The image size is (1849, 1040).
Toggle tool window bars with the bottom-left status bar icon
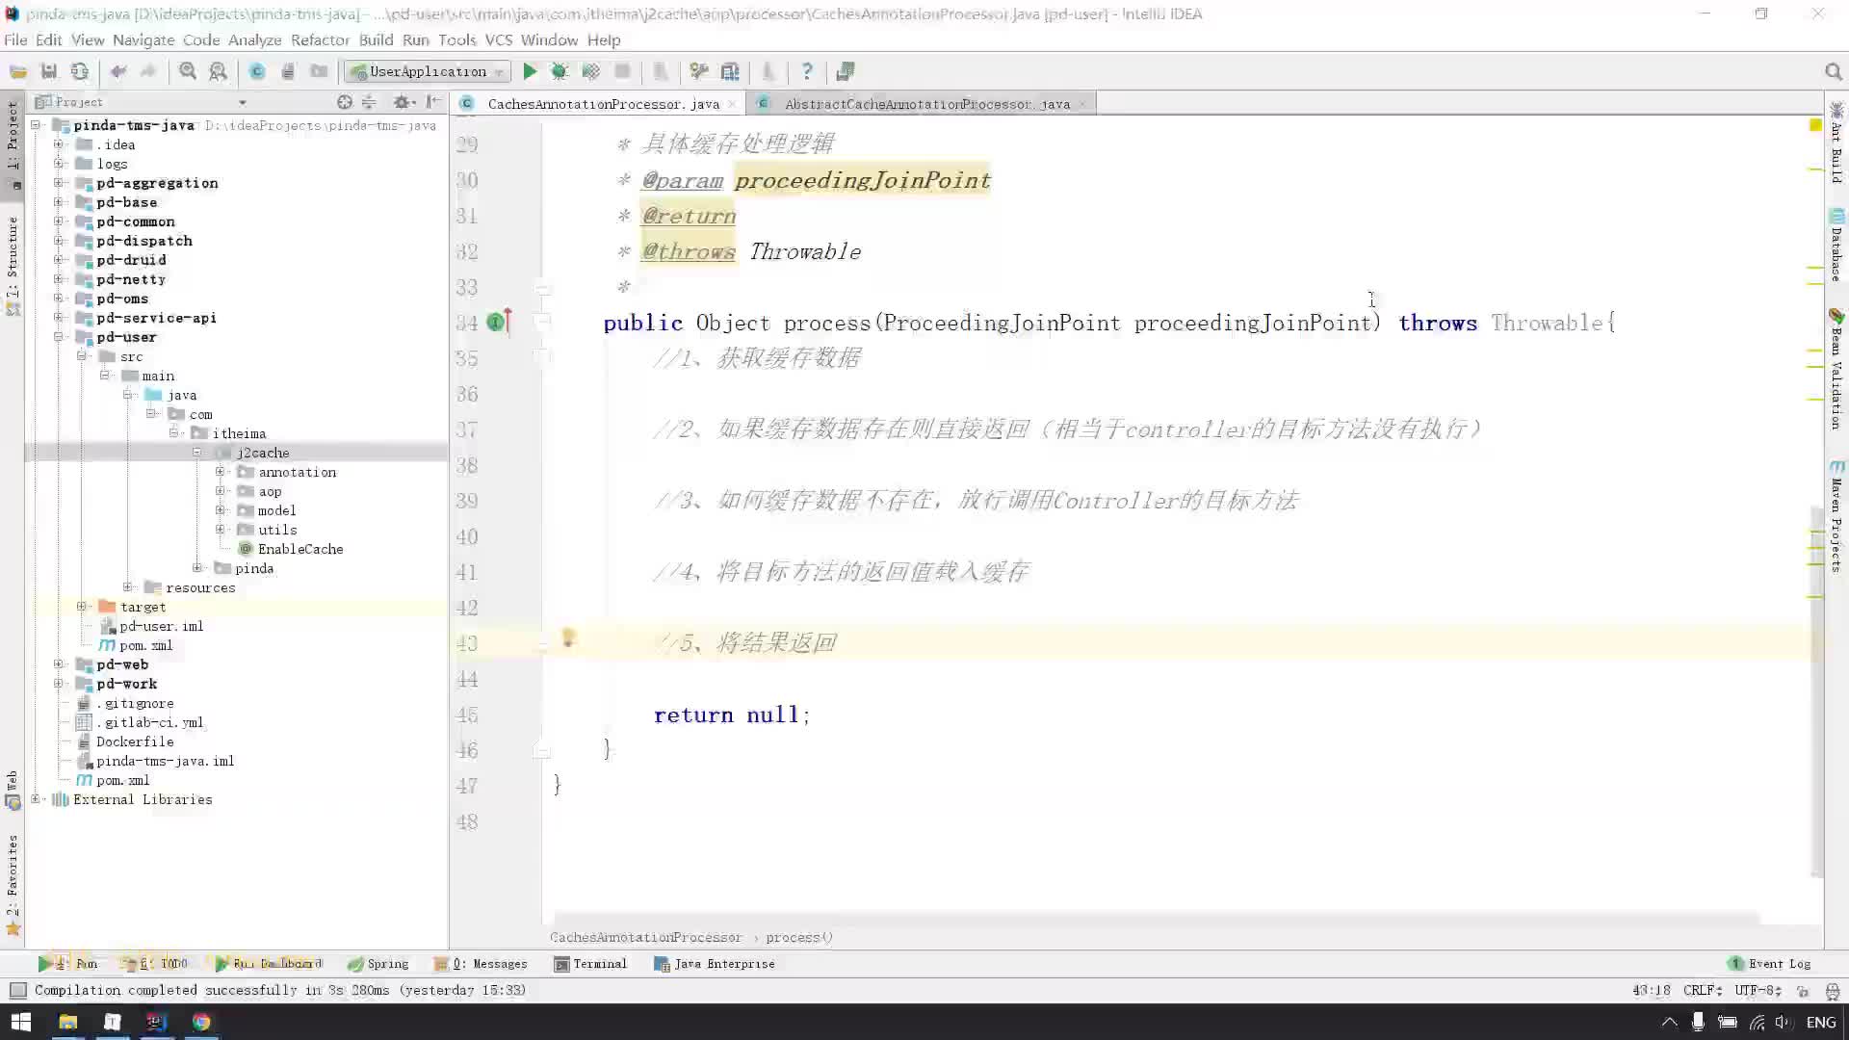tap(17, 990)
